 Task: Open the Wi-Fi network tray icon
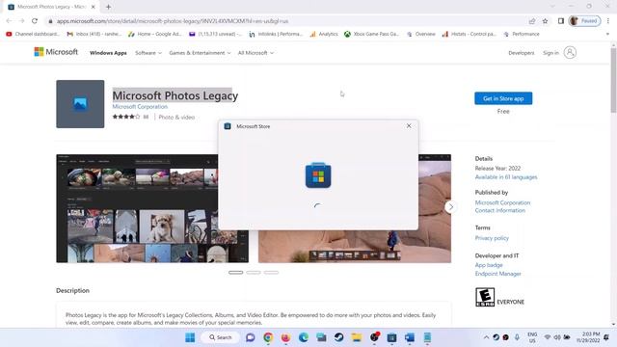tap(548, 337)
